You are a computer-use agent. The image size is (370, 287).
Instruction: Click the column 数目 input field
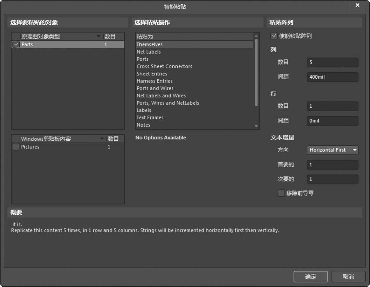coord(332,62)
